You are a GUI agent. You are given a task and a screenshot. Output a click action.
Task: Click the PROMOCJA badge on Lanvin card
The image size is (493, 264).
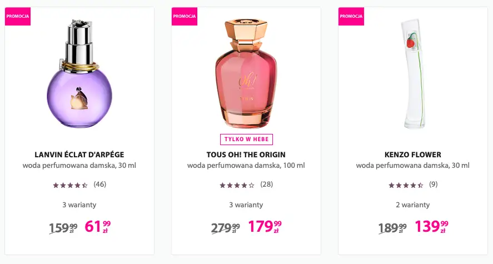pos(18,16)
